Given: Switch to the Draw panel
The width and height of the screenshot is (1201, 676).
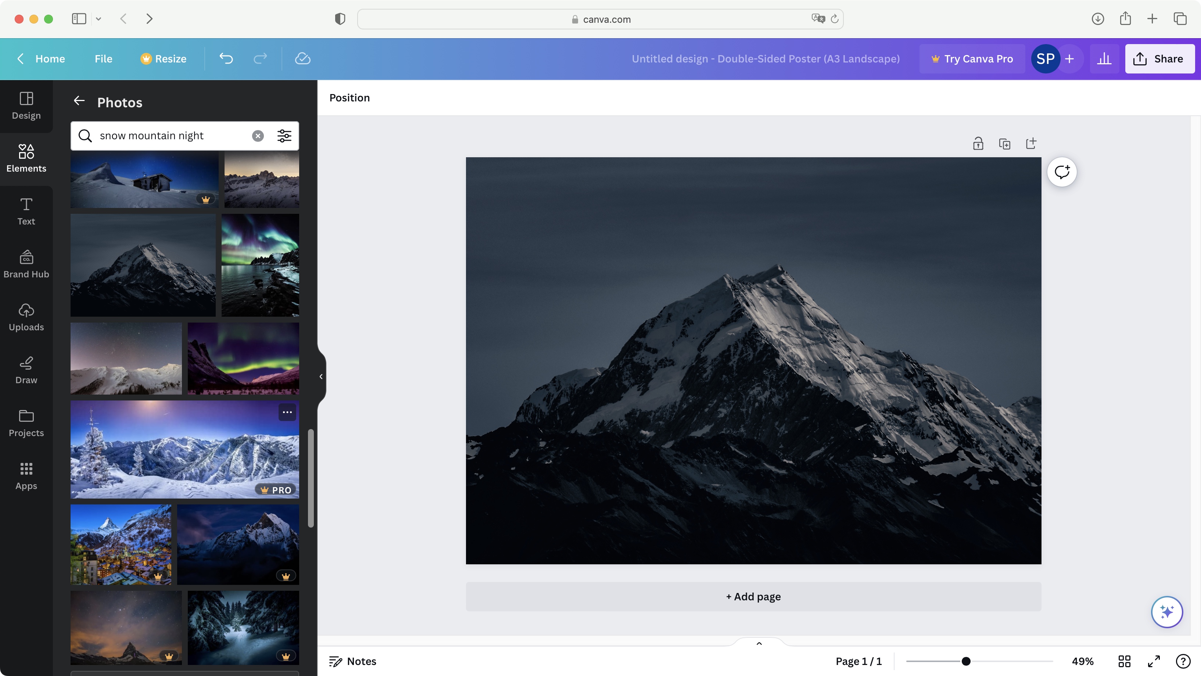Looking at the screenshot, I should point(26,369).
